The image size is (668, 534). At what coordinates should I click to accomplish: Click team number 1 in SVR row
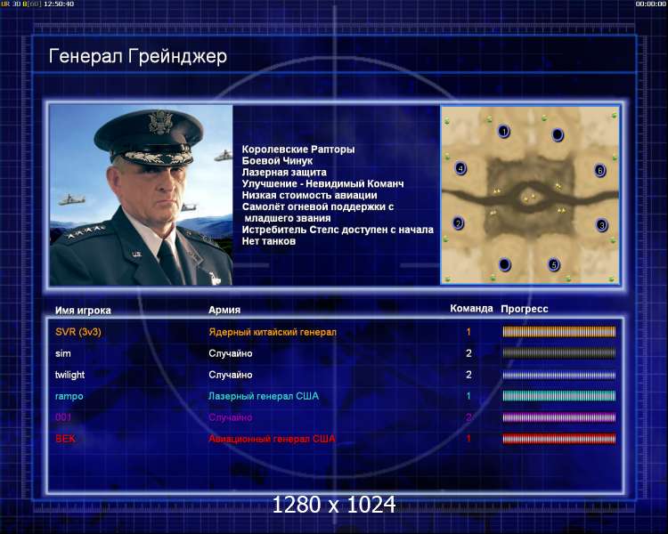[x=468, y=332]
